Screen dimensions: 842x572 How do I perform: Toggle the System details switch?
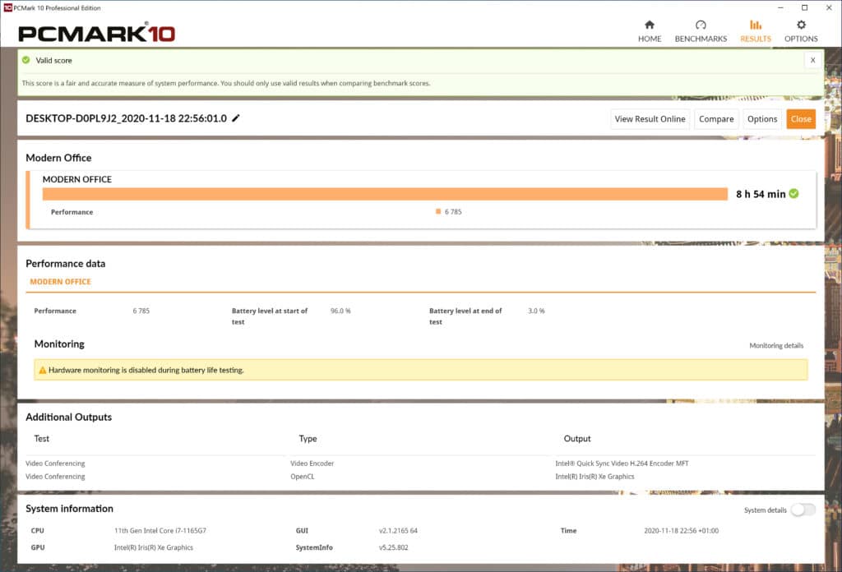pos(803,510)
